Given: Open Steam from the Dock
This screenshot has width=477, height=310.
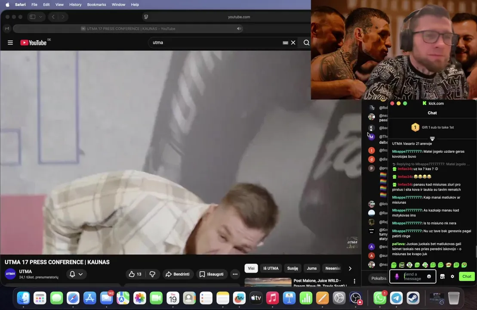Looking at the screenshot, I should pos(413,298).
